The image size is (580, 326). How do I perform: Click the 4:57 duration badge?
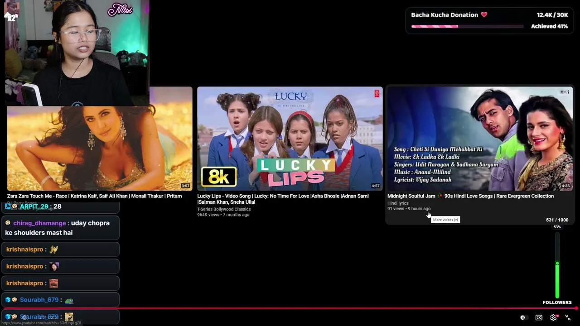(376, 186)
